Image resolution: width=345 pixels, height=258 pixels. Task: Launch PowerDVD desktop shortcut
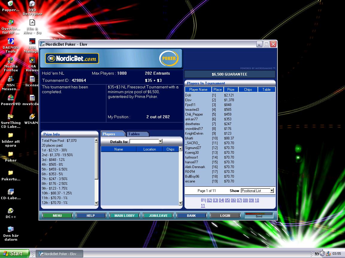[10, 100]
